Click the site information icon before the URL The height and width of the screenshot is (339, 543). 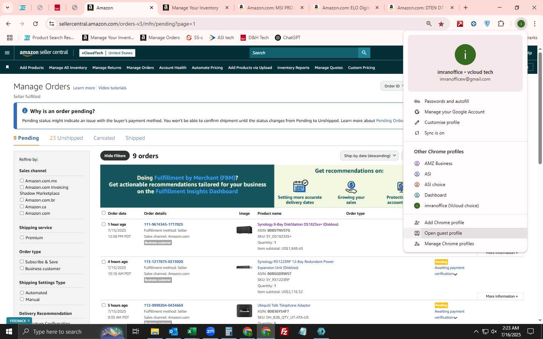[x=52, y=24]
